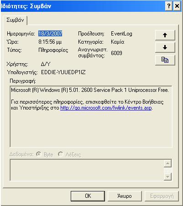Close the Ιδιότητες: Συμβάν dialog
The image size is (183, 206).
[177, 6]
